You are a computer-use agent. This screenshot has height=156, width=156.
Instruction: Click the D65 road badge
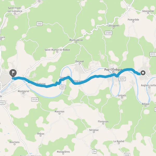(x=63, y=87)
